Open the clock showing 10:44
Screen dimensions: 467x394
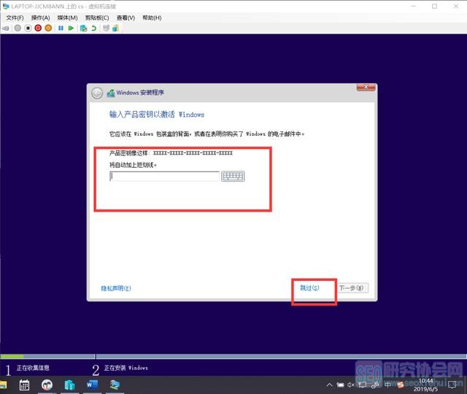coord(425,385)
